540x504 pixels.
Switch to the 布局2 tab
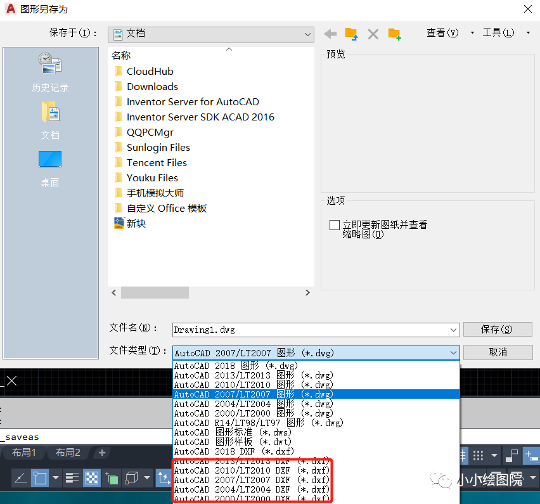pyautogui.click(x=68, y=452)
